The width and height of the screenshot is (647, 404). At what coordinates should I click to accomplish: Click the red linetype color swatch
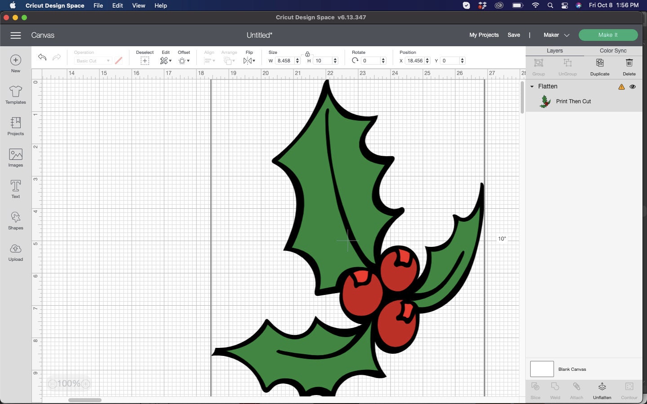point(119,60)
